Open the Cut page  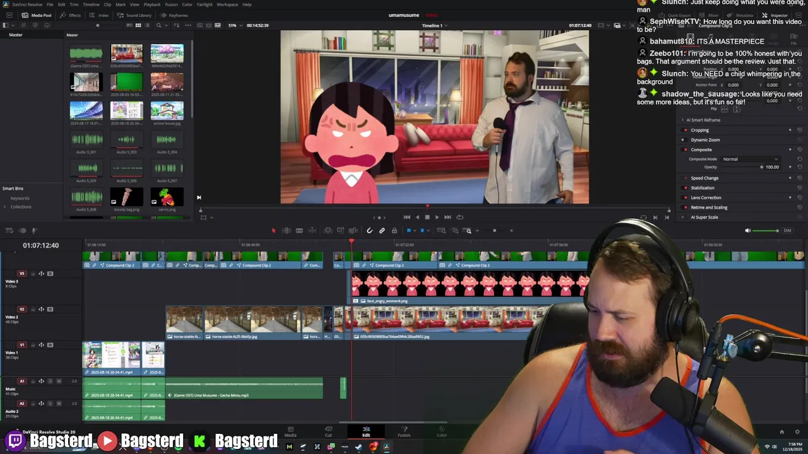[328, 431]
